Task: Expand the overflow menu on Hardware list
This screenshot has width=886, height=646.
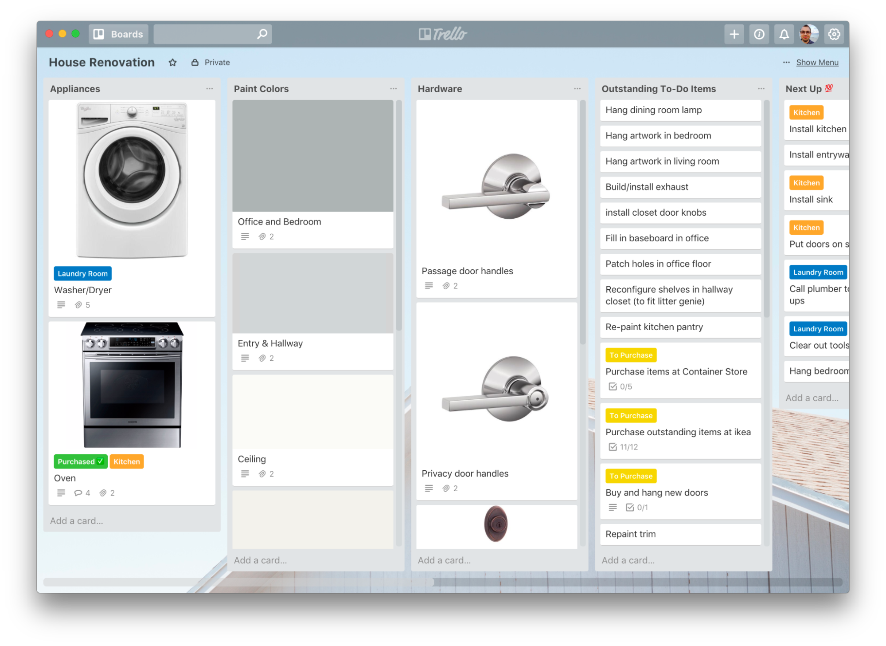Action: (x=577, y=88)
